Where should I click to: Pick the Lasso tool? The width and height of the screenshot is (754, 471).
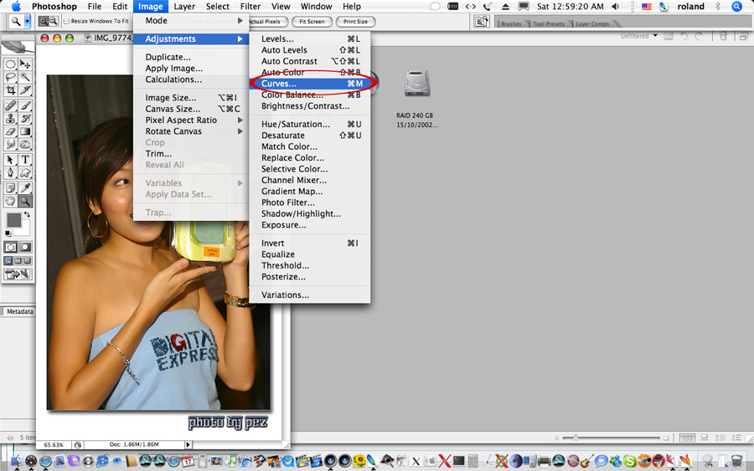click(11, 77)
